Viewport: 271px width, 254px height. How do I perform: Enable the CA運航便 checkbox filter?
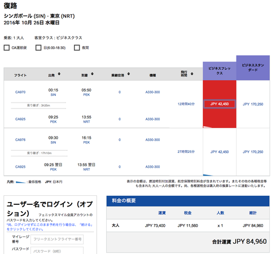click(x=7, y=47)
